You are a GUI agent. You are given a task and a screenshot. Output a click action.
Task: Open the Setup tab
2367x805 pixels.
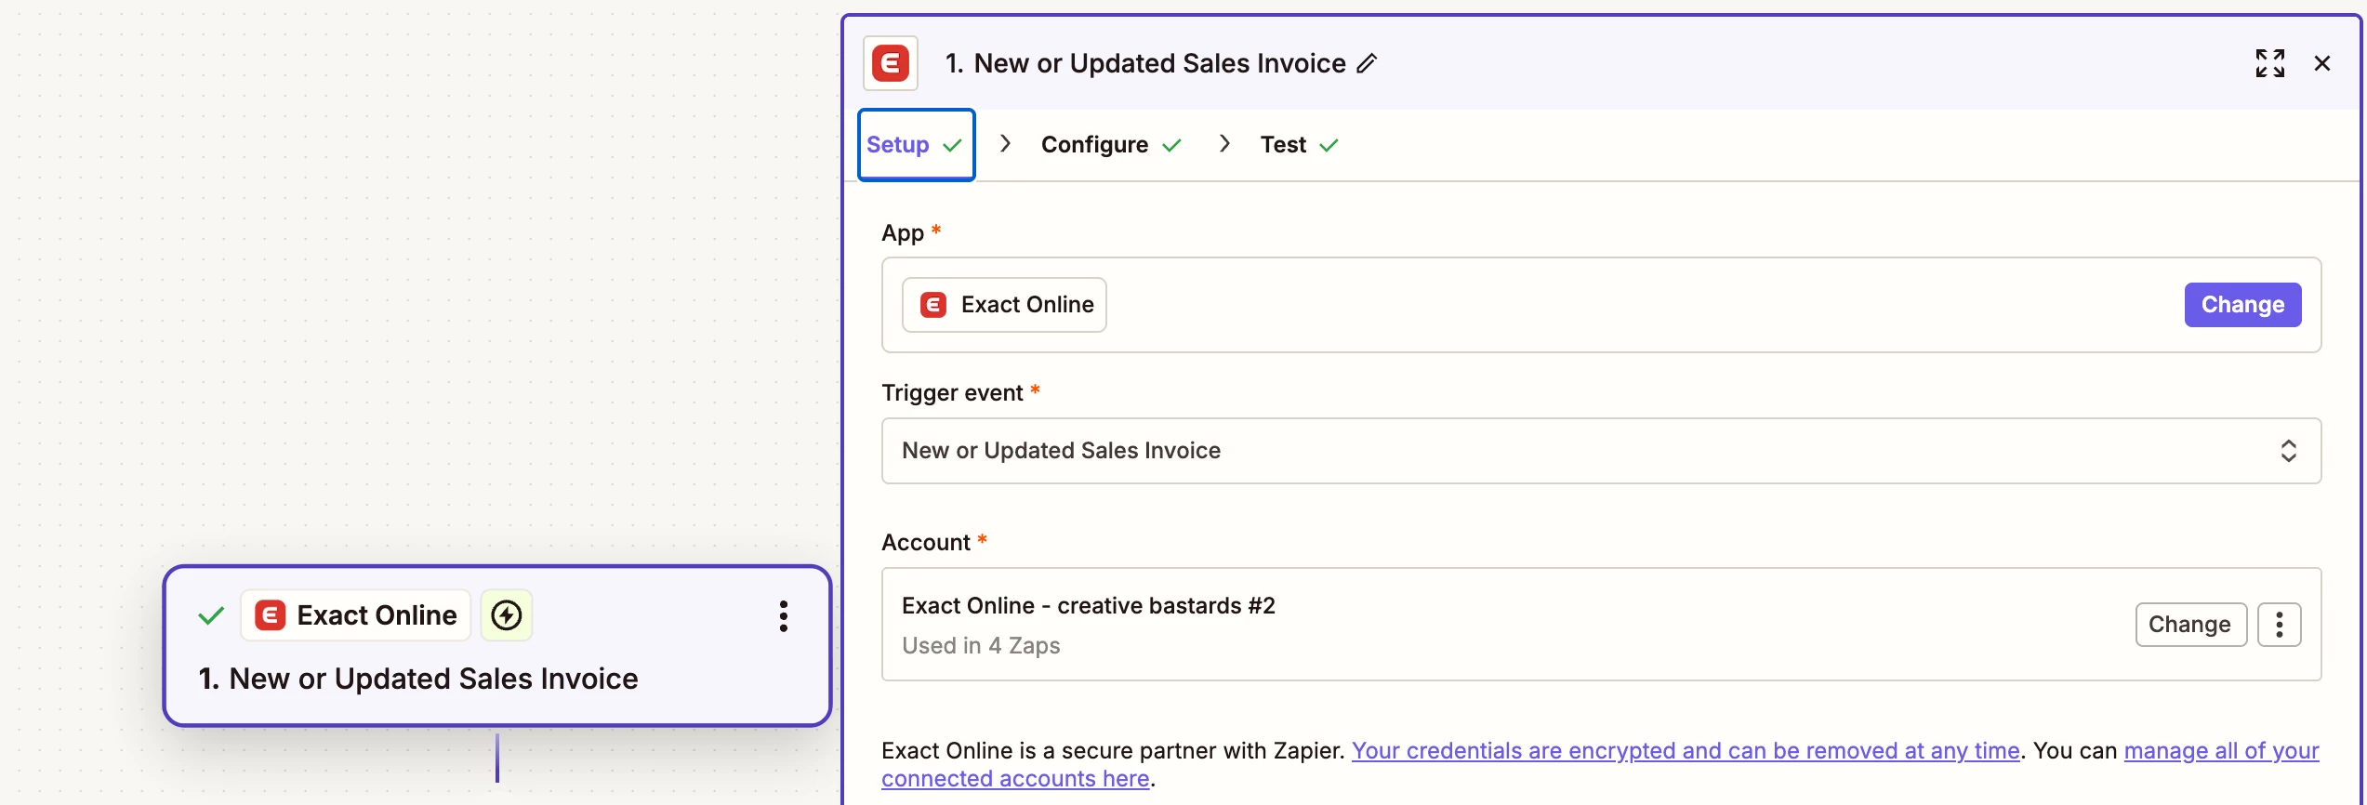click(x=916, y=145)
